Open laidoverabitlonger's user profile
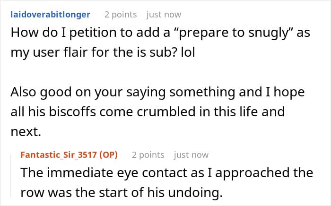 point(51,15)
